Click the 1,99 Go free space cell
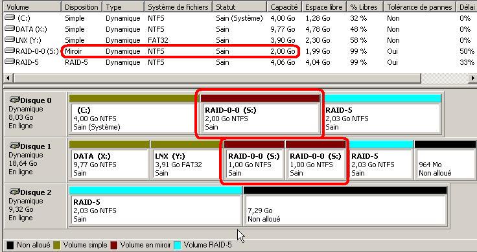 tap(318, 51)
